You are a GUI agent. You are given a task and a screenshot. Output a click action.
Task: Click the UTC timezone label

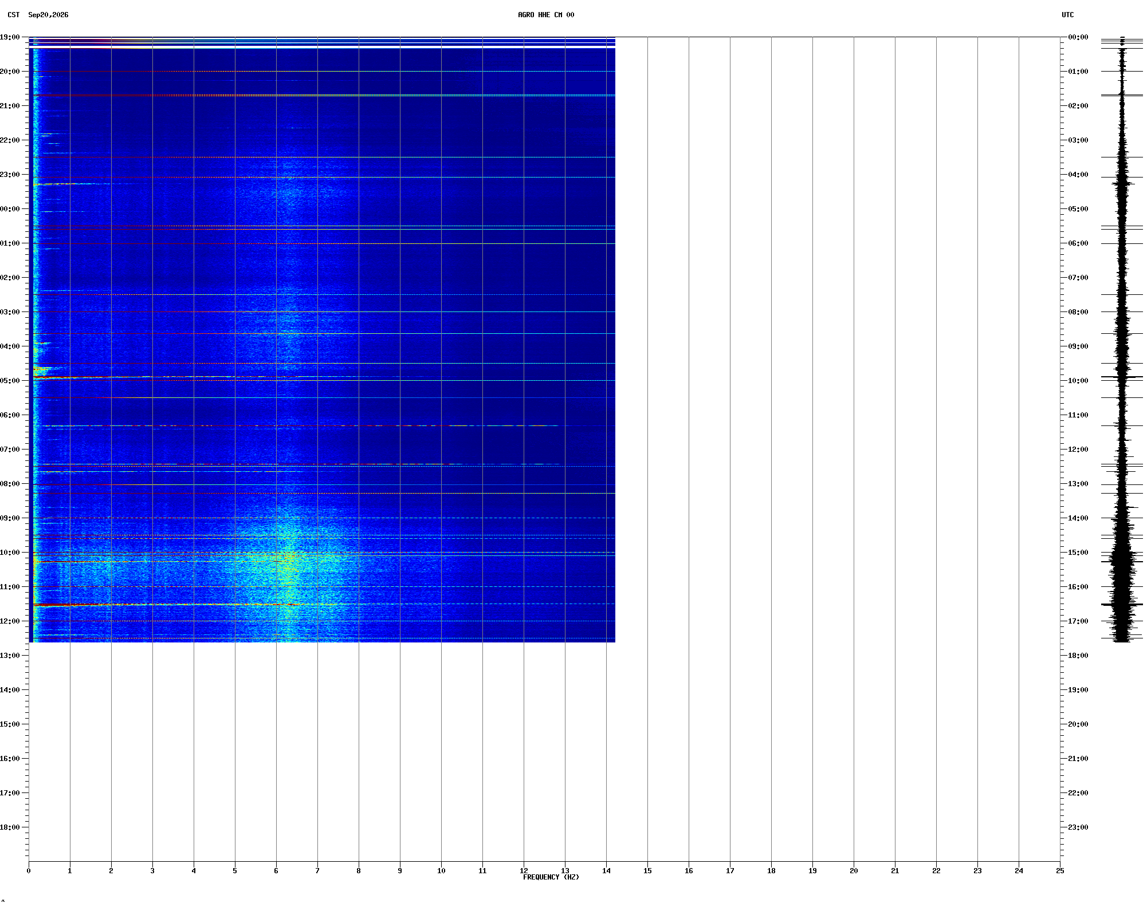[x=1067, y=15]
